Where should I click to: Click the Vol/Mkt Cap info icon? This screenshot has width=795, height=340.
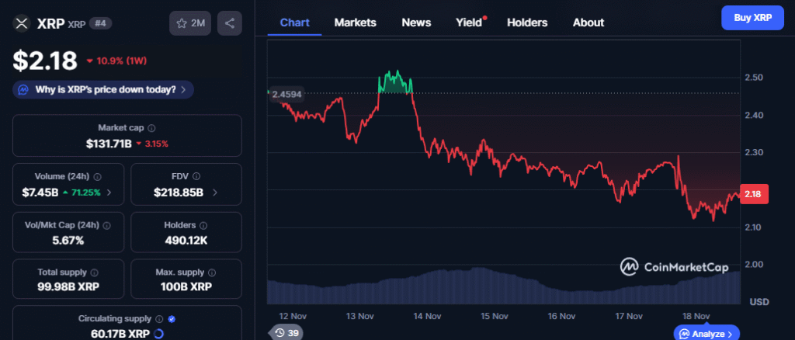point(107,225)
